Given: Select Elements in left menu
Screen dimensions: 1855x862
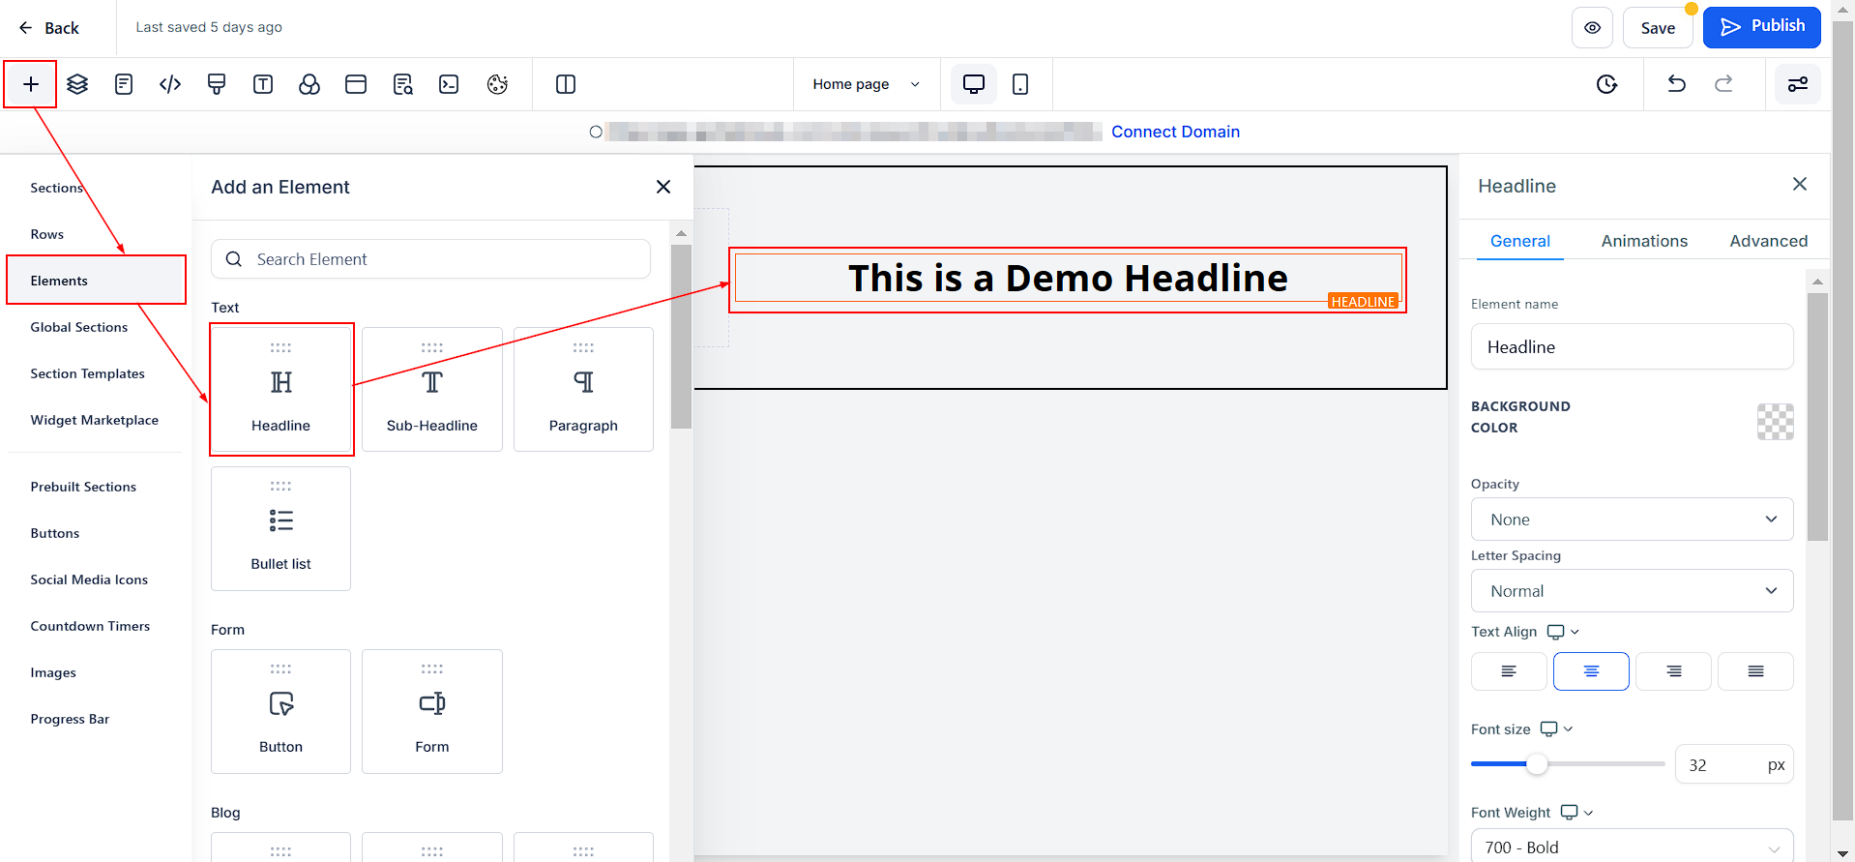Looking at the screenshot, I should pos(96,281).
